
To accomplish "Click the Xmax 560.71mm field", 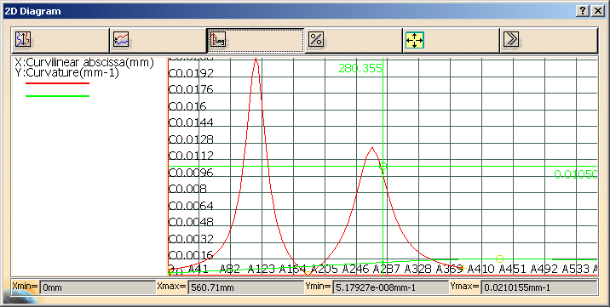I will tap(246, 288).
